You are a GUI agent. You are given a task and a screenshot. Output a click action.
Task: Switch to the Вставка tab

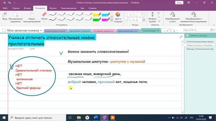(x=27, y=8)
